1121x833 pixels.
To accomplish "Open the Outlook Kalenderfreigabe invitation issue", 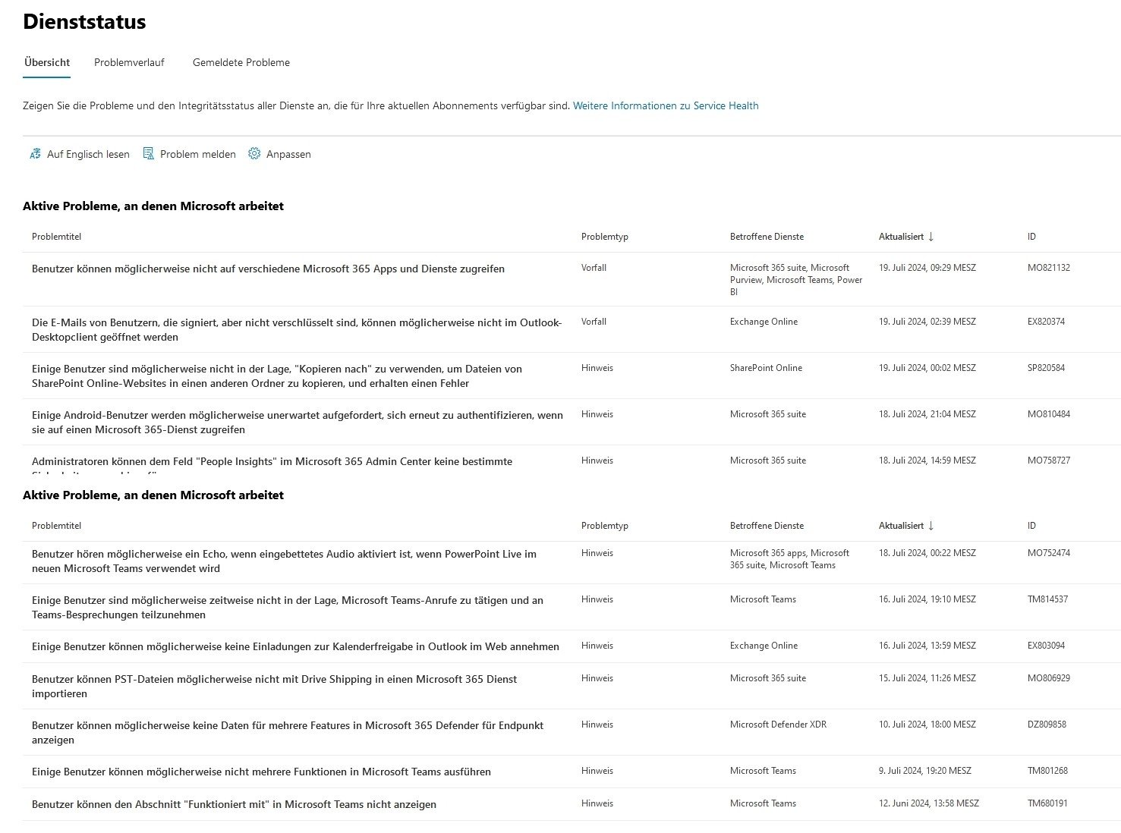I will 295,646.
